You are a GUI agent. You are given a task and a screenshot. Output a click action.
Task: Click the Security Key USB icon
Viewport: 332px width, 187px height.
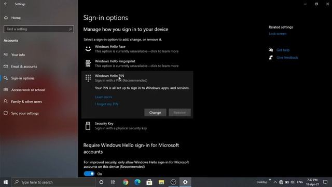coord(88,126)
